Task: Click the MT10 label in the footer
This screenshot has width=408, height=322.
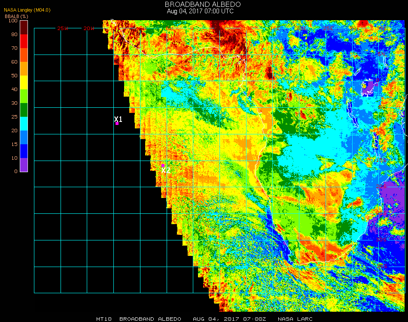Action: [104, 319]
